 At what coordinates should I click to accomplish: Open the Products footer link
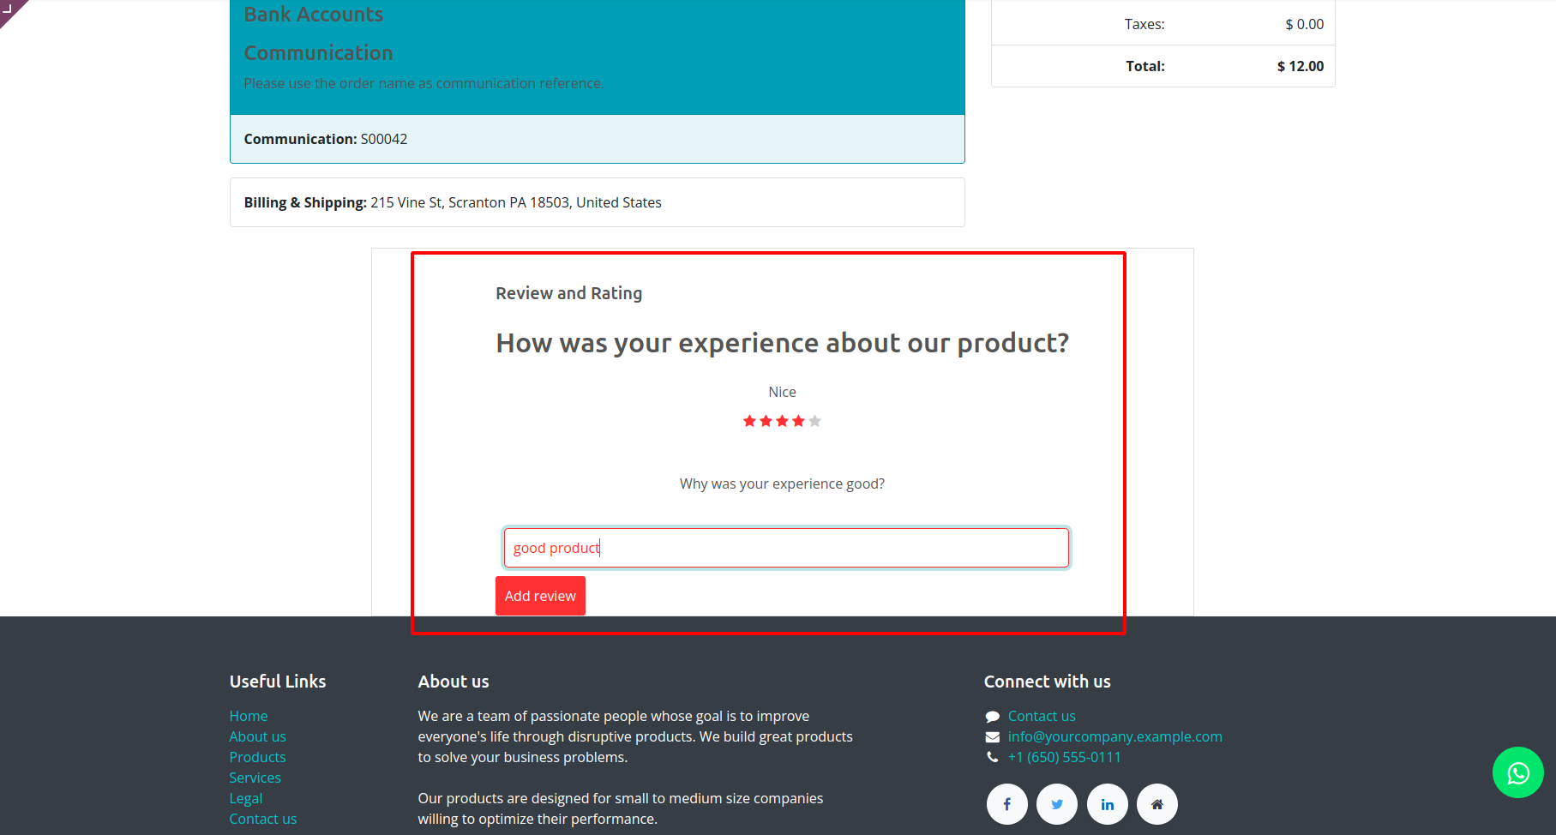pyautogui.click(x=257, y=757)
